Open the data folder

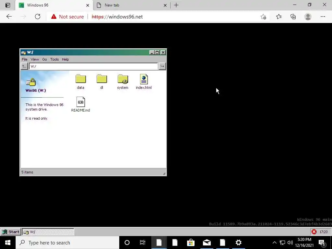(80, 81)
